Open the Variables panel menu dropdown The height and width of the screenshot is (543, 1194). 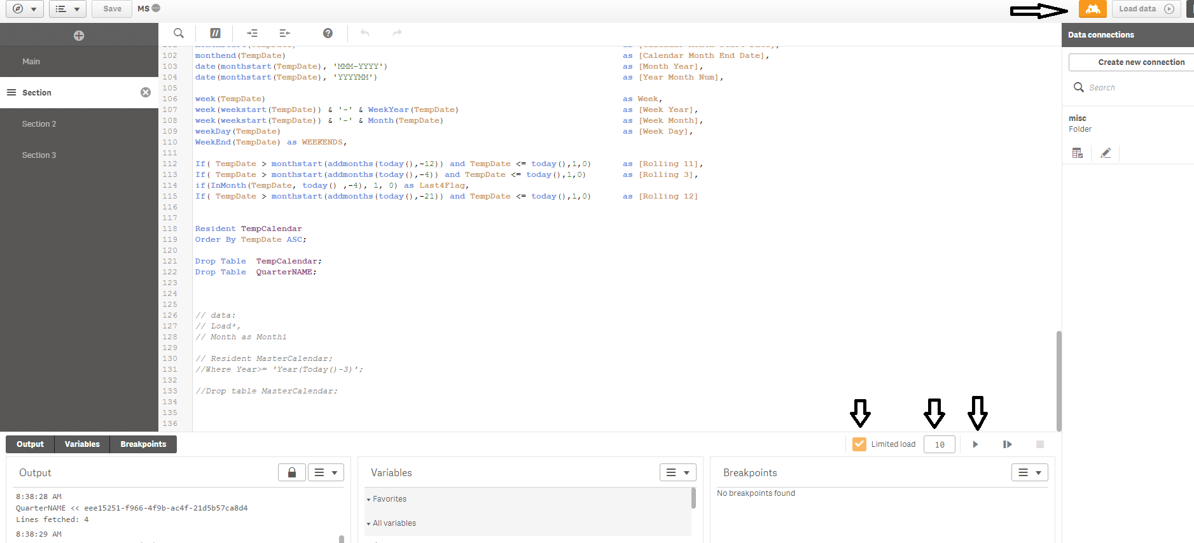(678, 472)
